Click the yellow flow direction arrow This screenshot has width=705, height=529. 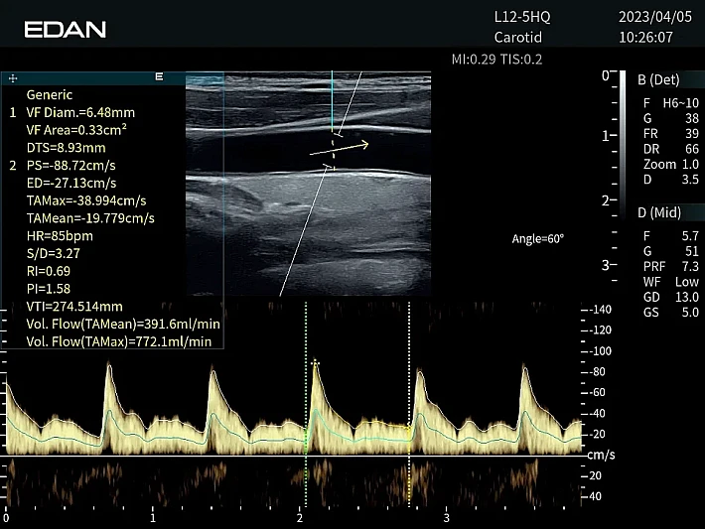tap(341, 148)
